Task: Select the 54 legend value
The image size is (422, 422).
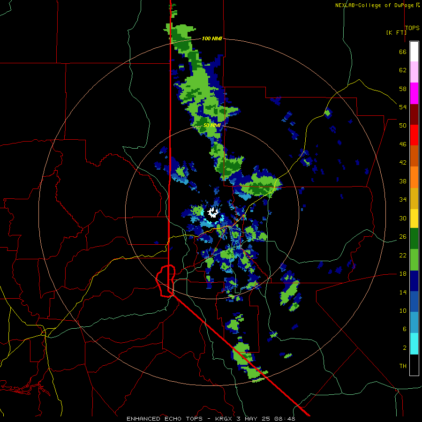Action: pos(403,107)
